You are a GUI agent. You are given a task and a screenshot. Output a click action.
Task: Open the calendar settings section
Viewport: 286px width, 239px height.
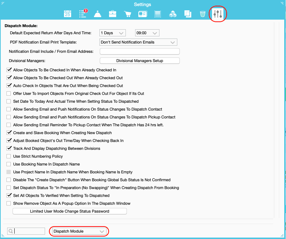tap(67, 13)
